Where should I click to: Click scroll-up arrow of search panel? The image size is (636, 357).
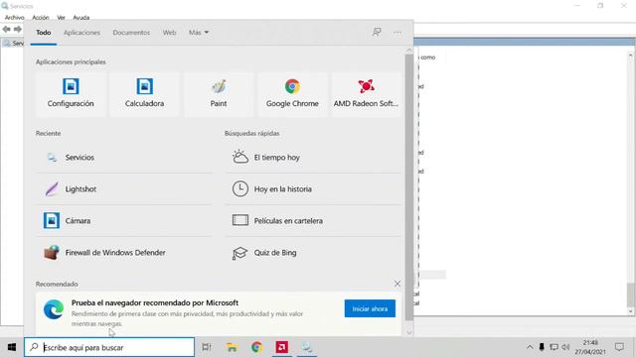pos(409,51)
